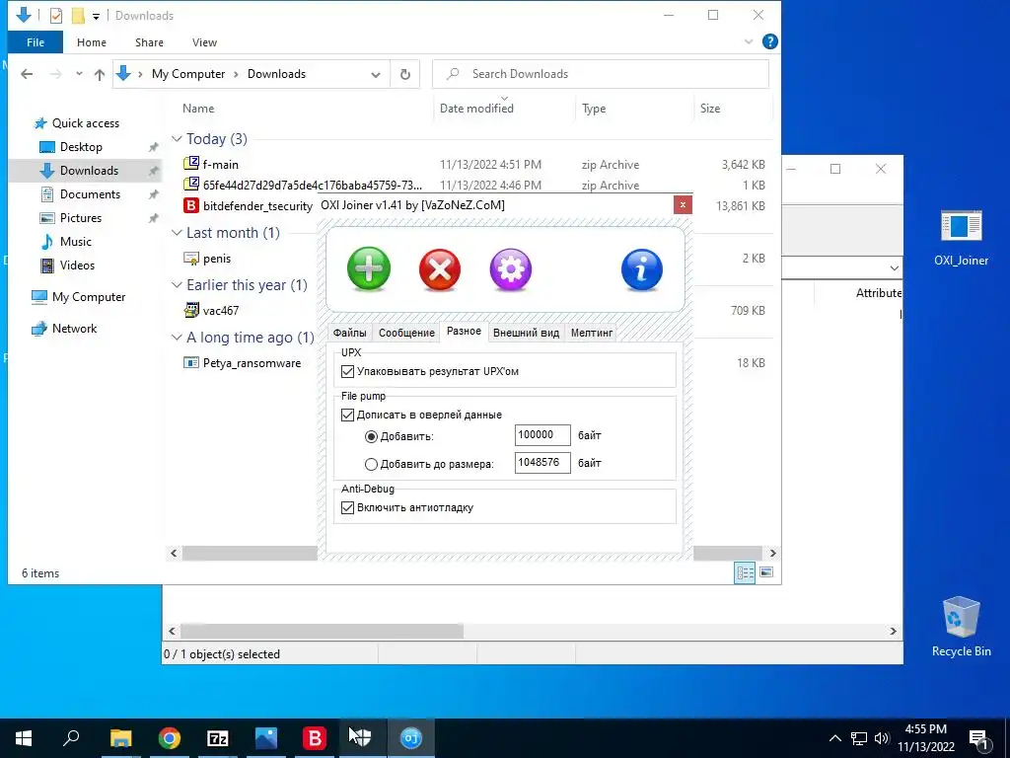Switch to details view layout icon
1010x758 pixels.
click(x=745, y=572)
